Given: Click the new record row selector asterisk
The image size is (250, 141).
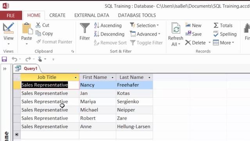Looking at the screenshot, I should pyautogui.click(x=17, y=135).
